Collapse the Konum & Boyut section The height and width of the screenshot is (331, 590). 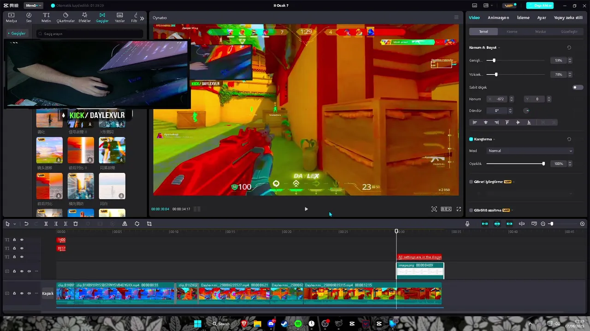pos(499,48)
